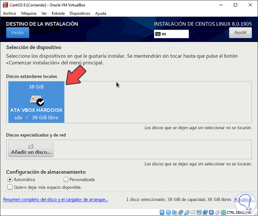
Task: Click the Ayuda! help button
Action: (240, 33)
